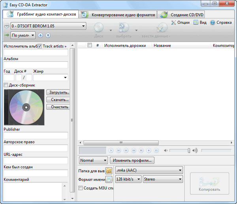Open the 128 kbit/s bitrate dropdown
Viewport: 237px width, 204px height.
pos(138,179)
